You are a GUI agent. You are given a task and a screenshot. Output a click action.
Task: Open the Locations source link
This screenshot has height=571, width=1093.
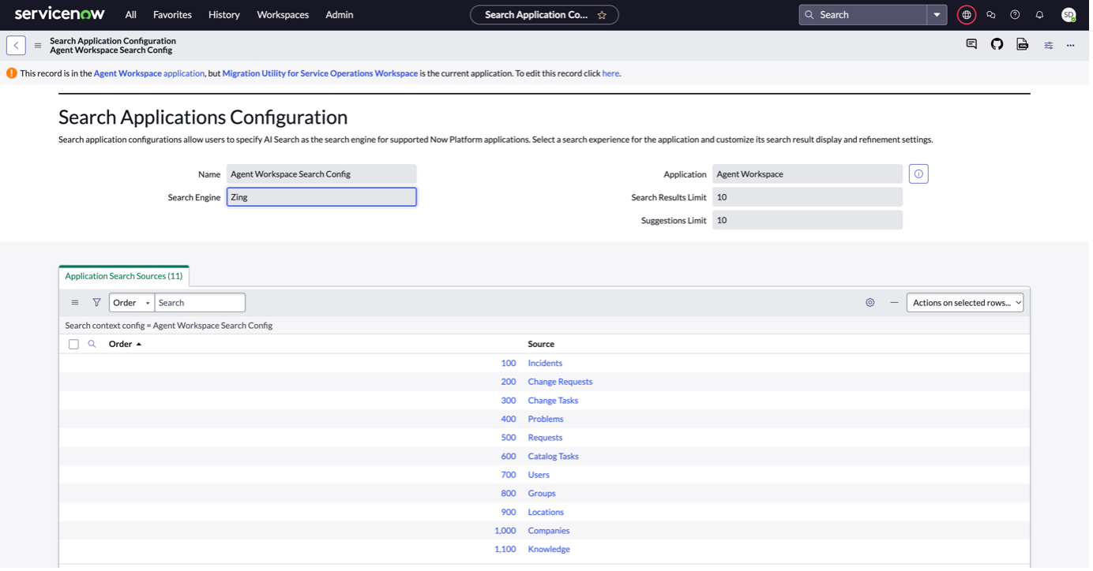548,514
